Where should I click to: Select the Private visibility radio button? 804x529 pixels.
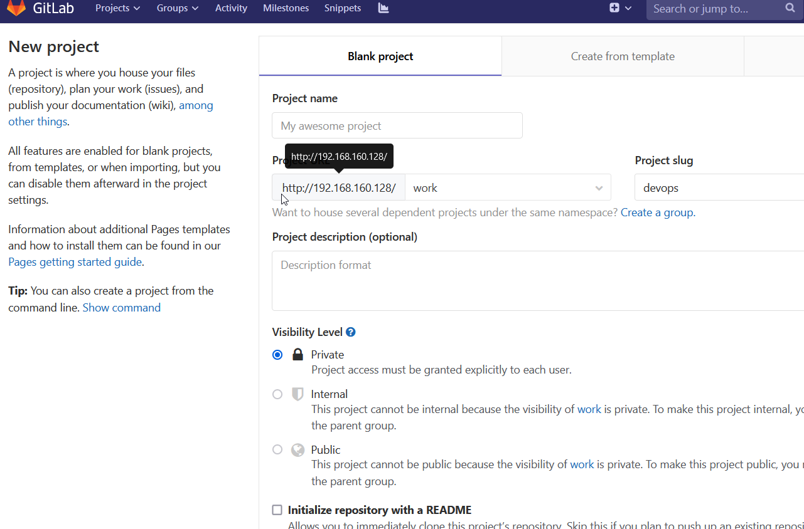(x=277, y=355)
